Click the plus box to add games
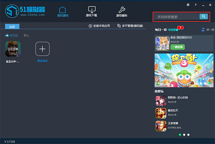Image resolution: width=215 pixels, height=144 pixels. pyautogui.click(x=42, y=49)
